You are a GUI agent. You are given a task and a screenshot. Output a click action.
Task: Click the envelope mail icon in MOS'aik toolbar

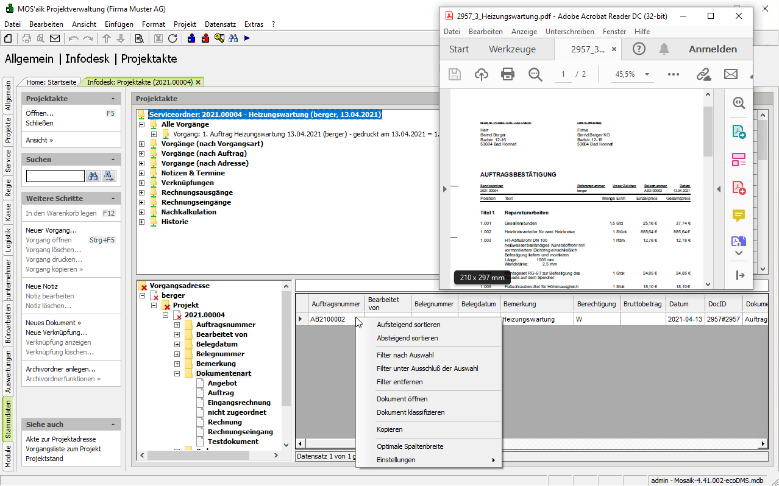[x=55, y=38]
